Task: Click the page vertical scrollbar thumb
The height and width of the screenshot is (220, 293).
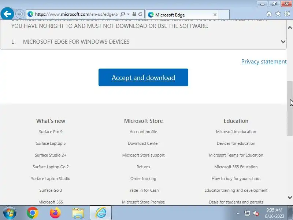Action: (x=290, y=109)
